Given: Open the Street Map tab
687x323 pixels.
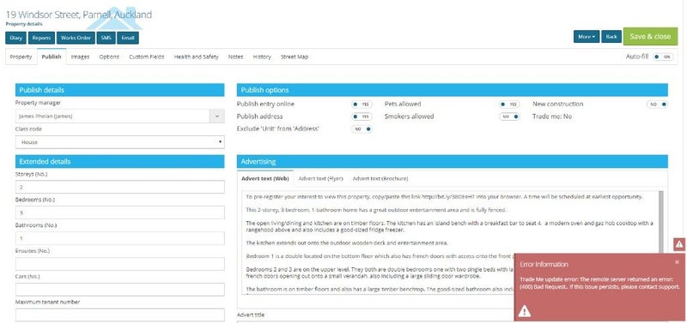Looking at the screenshot, I should pos(295,57).
